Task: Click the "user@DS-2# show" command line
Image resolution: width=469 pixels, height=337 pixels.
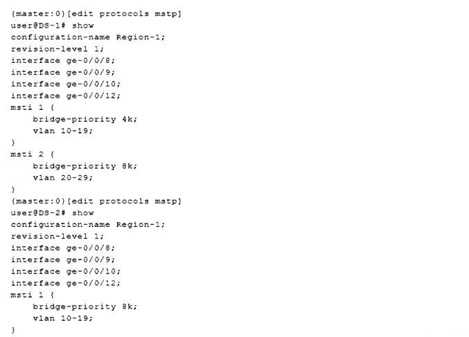Action: (x=52, y=213)
